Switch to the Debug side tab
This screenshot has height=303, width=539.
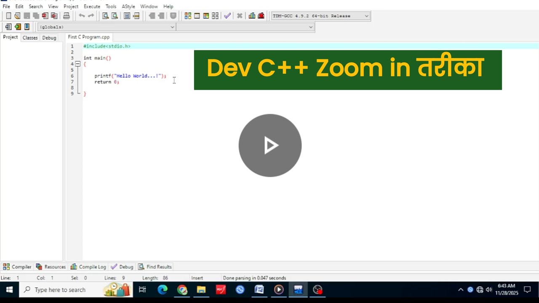pyautogui.click(x=49, y=37)
